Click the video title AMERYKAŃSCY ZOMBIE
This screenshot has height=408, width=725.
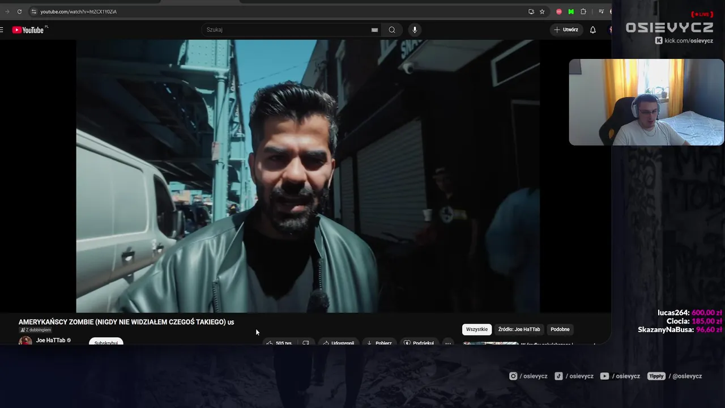[126, 322]
